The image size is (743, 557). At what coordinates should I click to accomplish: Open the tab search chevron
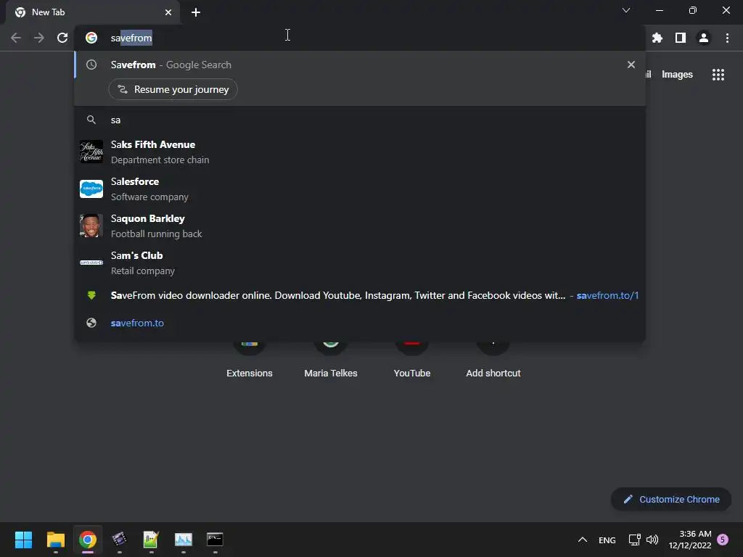click(626, 10)
